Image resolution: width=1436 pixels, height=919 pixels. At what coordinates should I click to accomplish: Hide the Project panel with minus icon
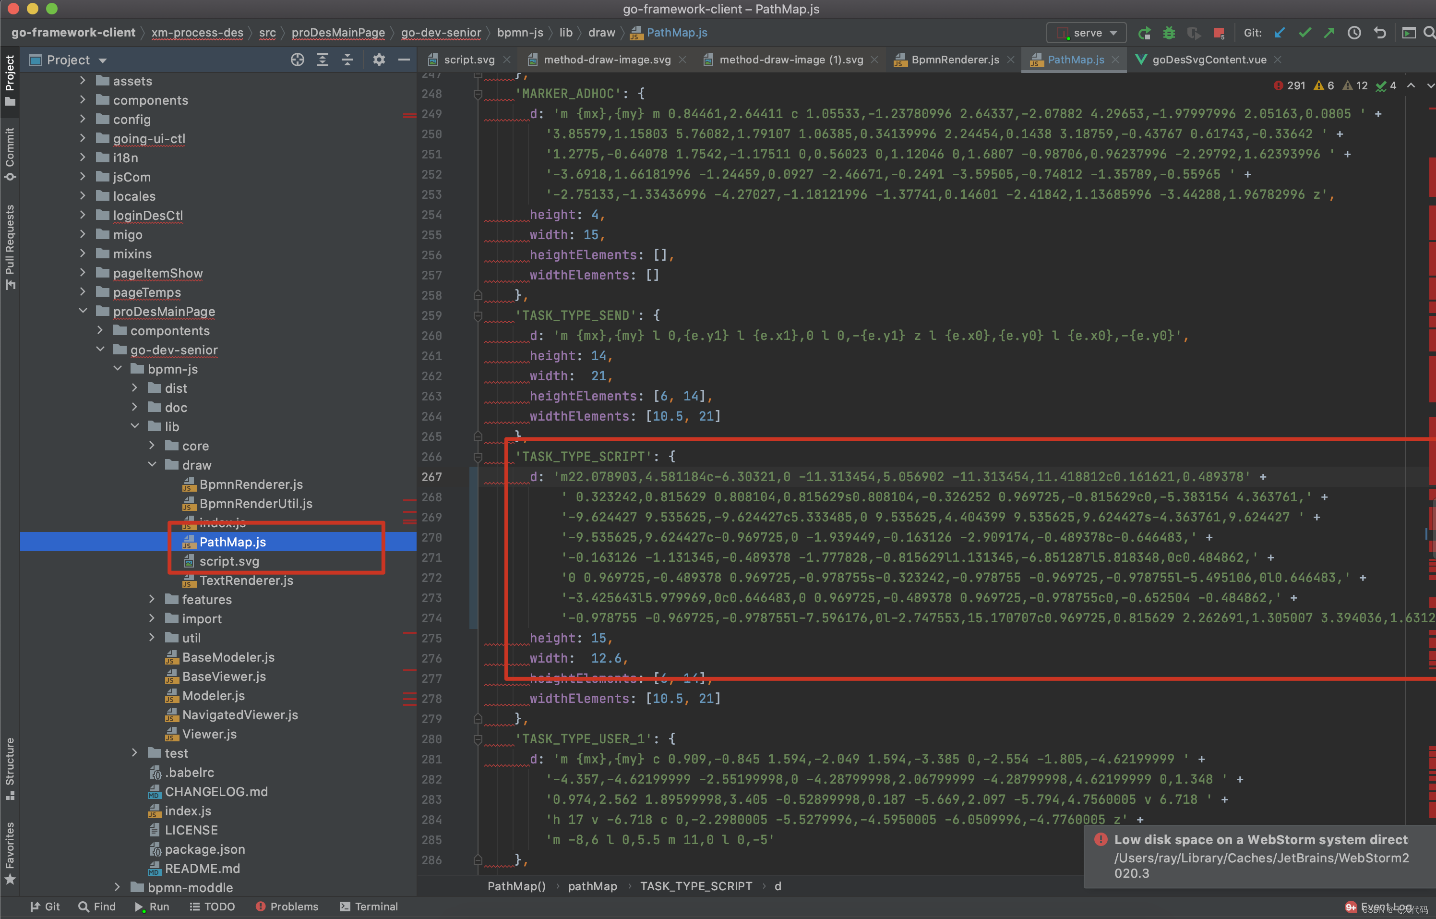click(404, 60)
